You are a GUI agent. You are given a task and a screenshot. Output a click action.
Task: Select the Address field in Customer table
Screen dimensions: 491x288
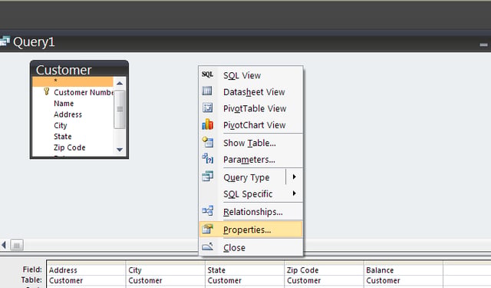pos(73,114)
